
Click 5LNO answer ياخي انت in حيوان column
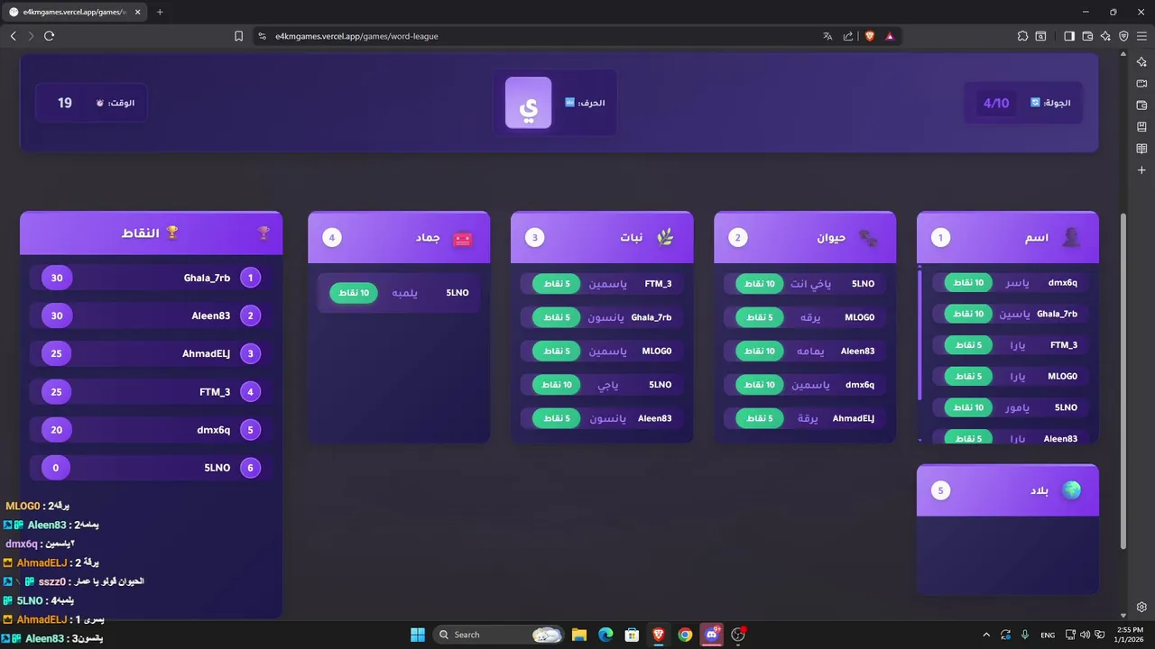coord(805,283)
